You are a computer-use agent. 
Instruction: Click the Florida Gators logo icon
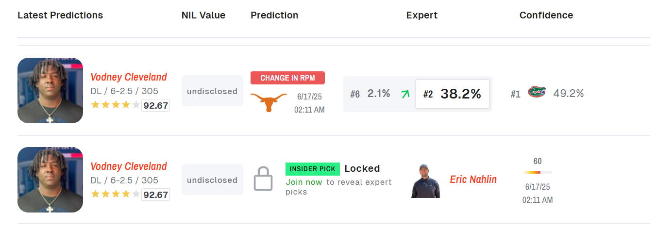click(x=537, y=91)
